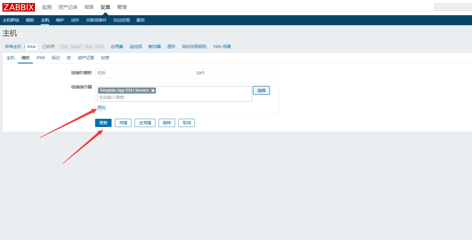Remove Template App SSH Service tag
This screenshot has width=472, height=240.
point(153,91)
